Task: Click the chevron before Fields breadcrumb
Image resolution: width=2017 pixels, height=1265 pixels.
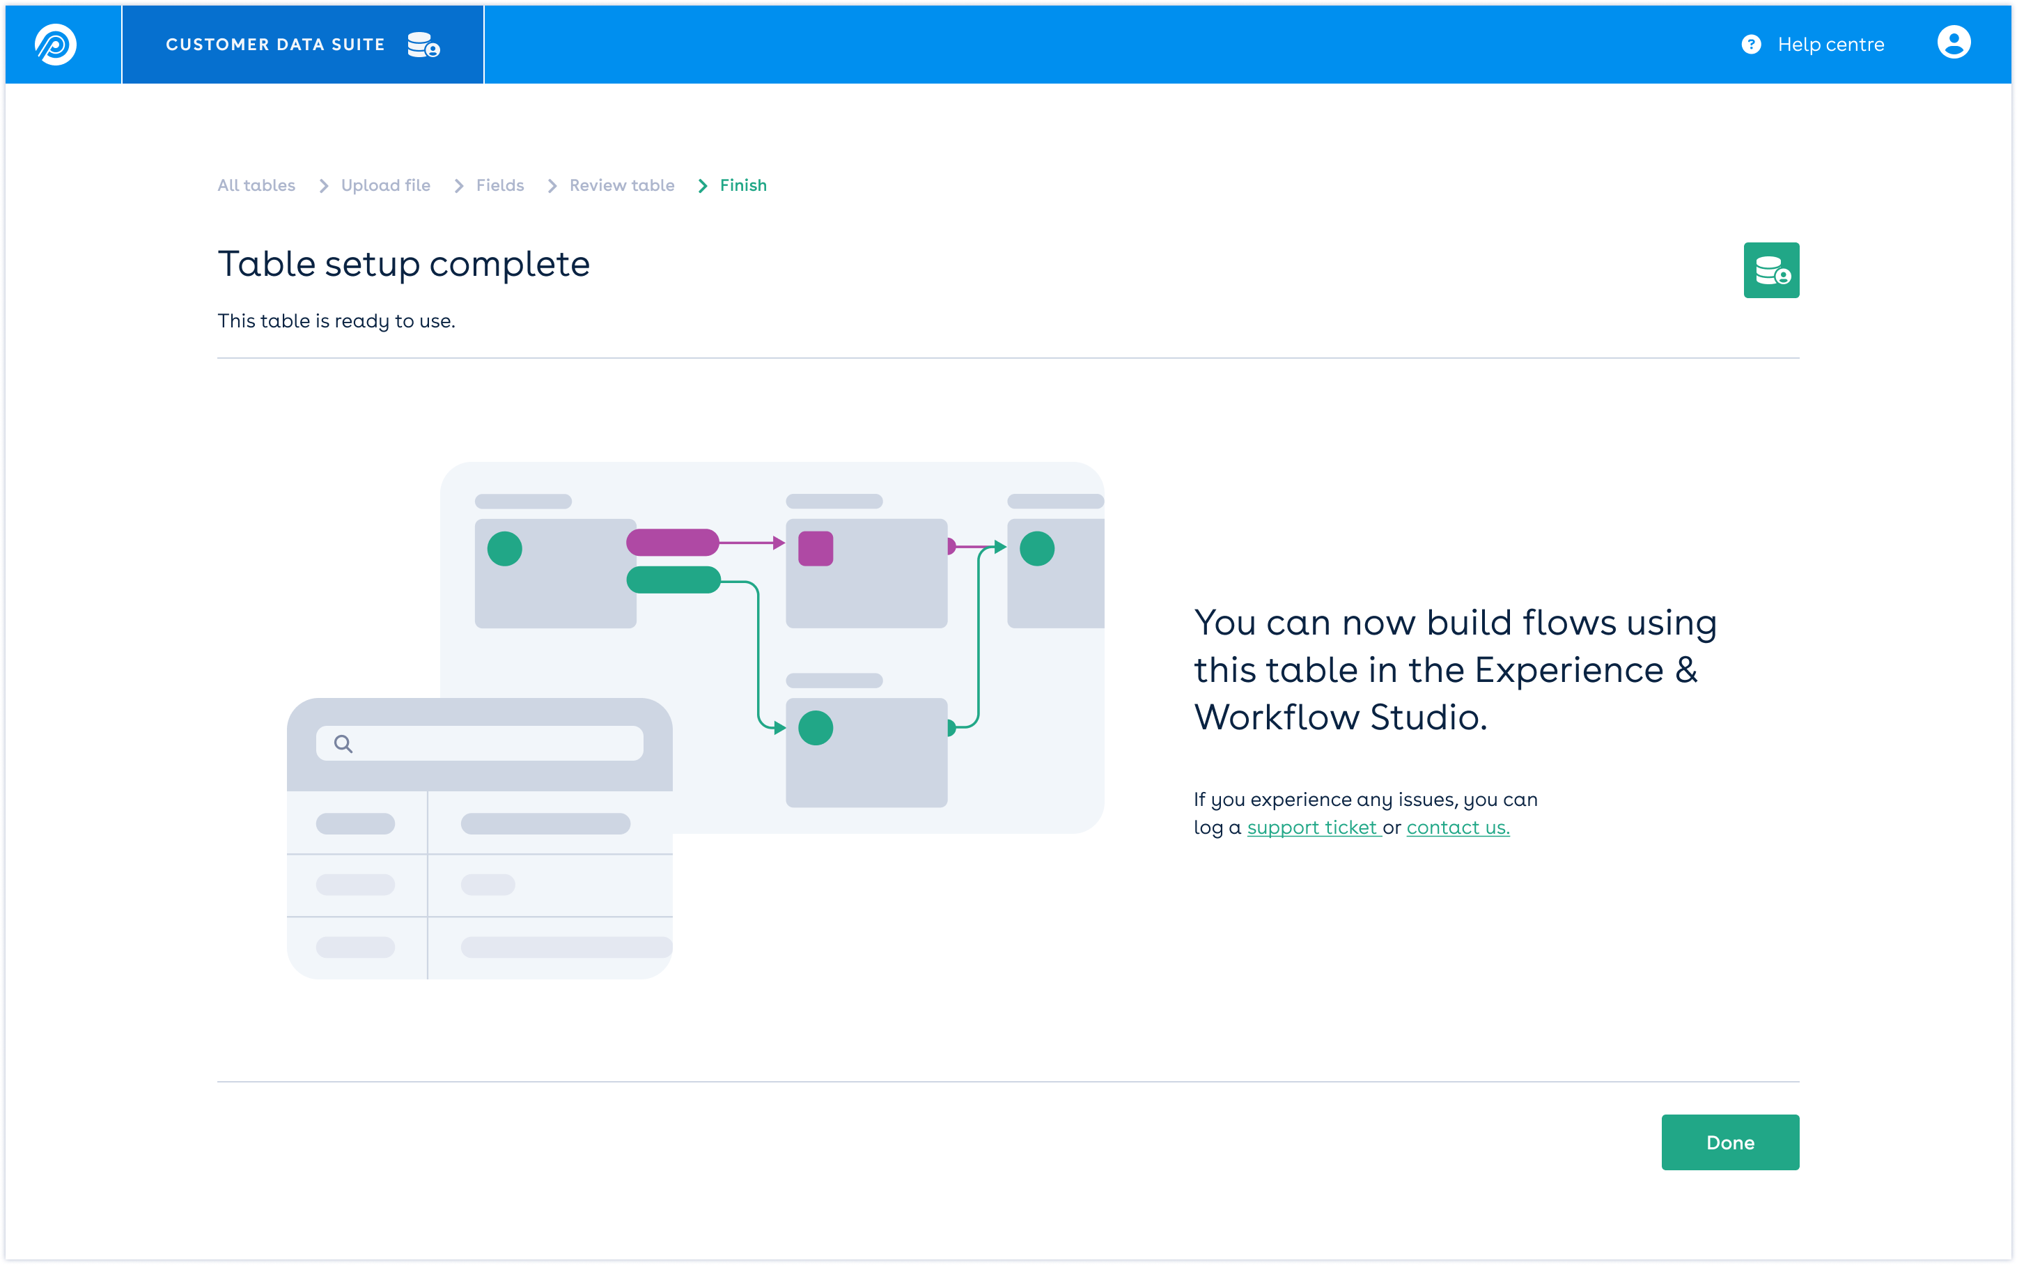Action: click(x=458, y=186)
